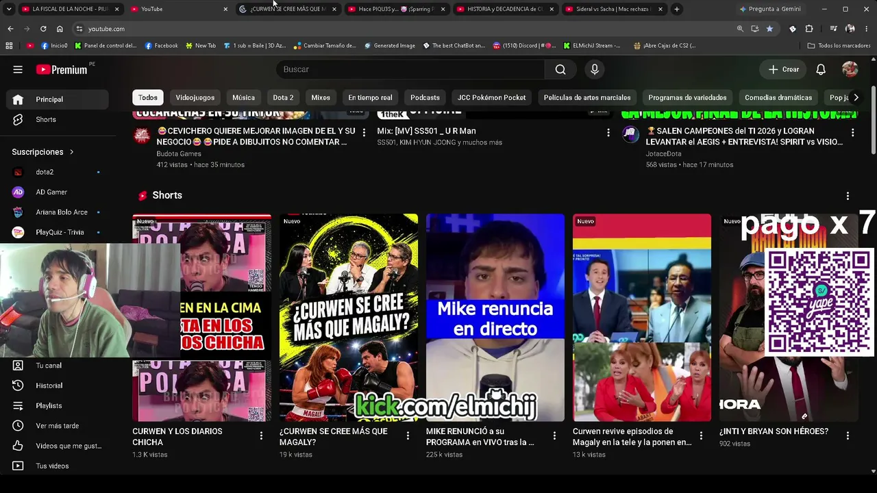Open Ver más tarde list

[58, 426]
